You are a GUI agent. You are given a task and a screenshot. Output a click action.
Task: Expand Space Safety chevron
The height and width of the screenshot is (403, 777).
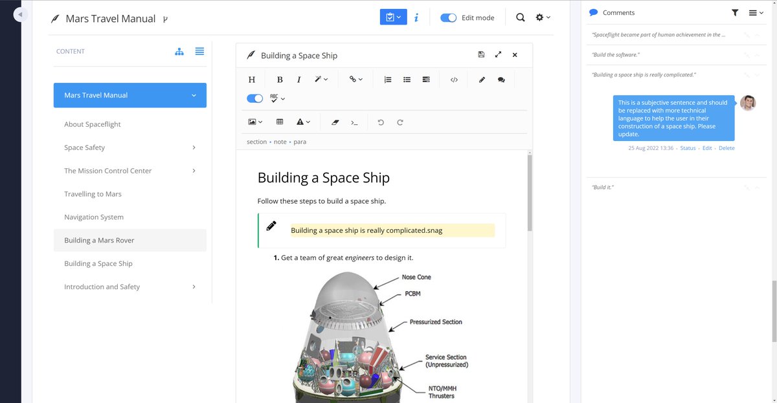click(194, 147)
